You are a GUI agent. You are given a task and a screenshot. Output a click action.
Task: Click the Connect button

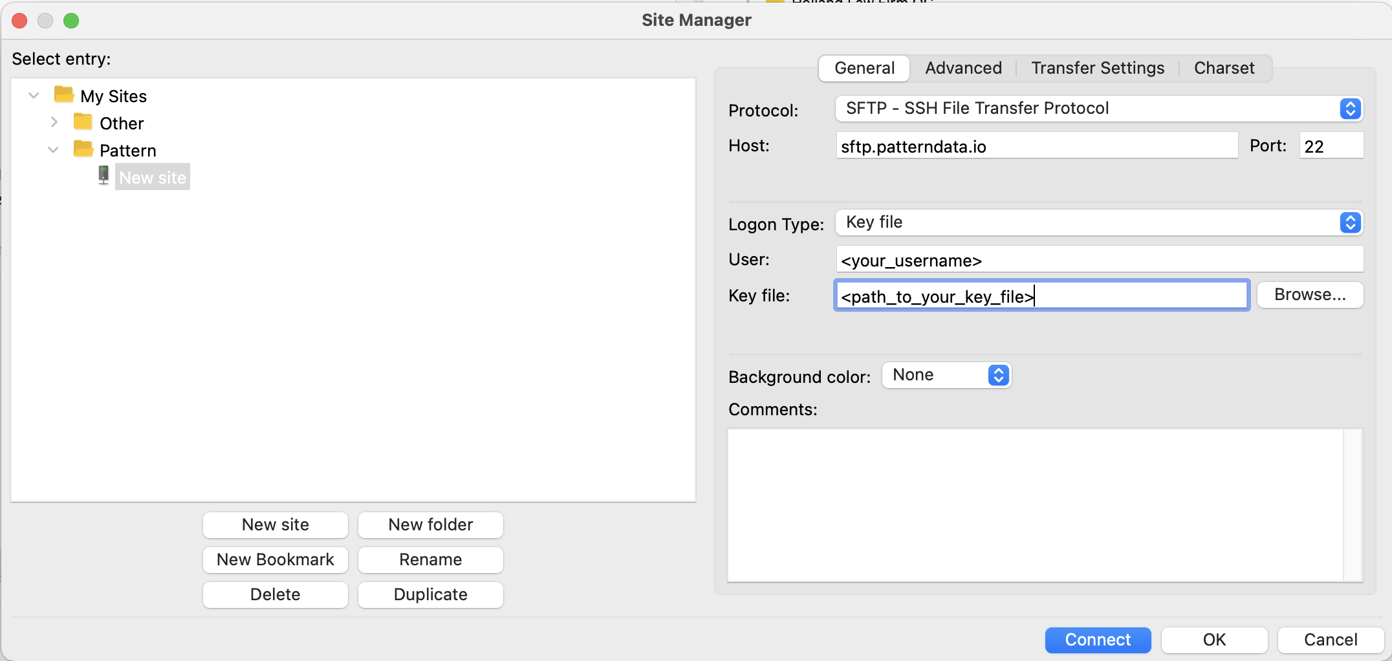pyautogui.click(x=1098, y=640)
